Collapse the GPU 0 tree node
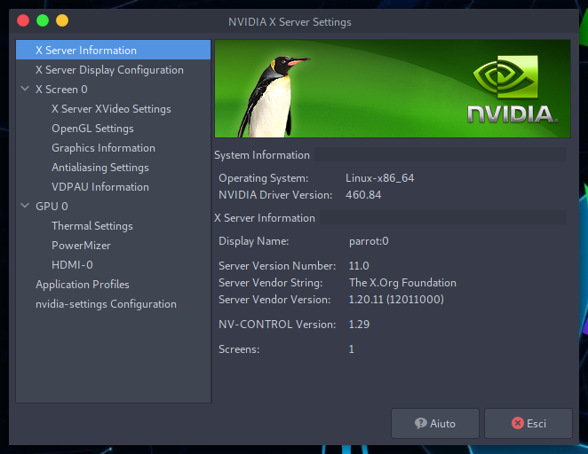 coord(25,207)
